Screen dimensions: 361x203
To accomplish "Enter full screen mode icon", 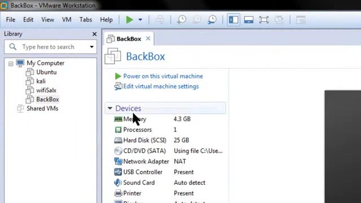I will pyautogui.click(x=264, y=20).
